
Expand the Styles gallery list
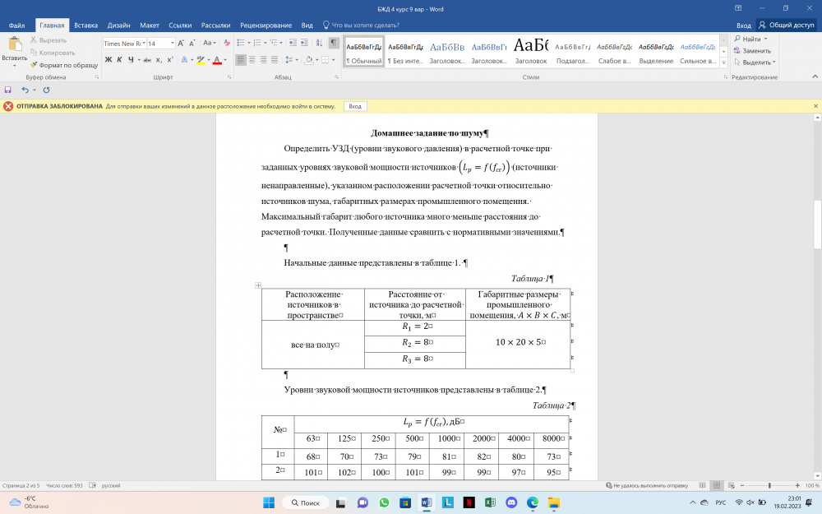[x=725, y=62]
